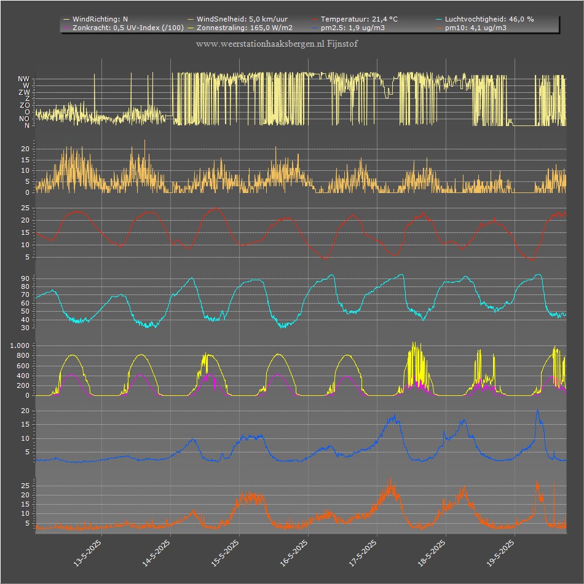Viewport: 584px width, 584px height.
Task: Click the www.weerstationhaaksbergen.nl Fijnstof chart title
Action: [277, 44]
